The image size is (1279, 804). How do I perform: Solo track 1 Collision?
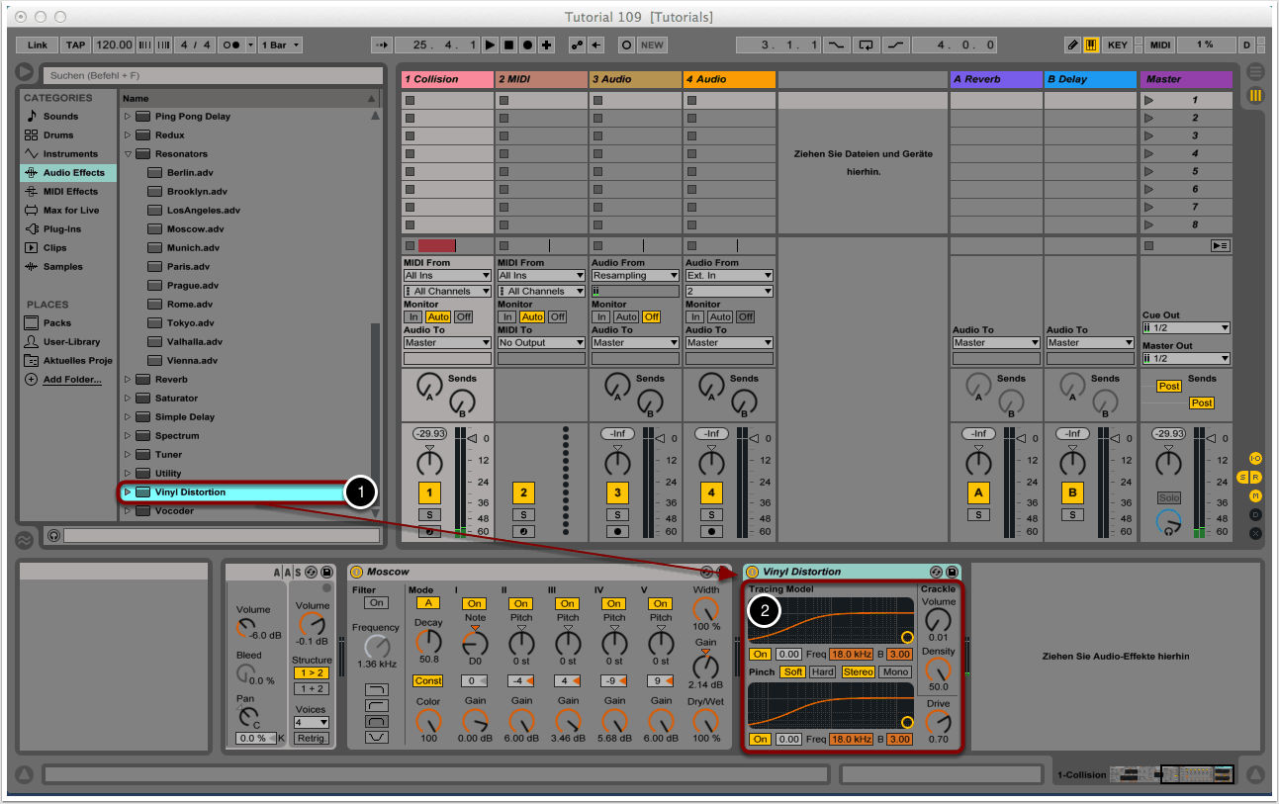coord(429,514)
